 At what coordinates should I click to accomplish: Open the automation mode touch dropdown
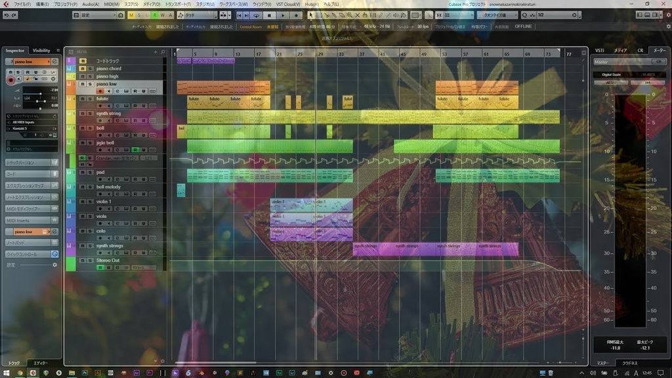(197, 15)
